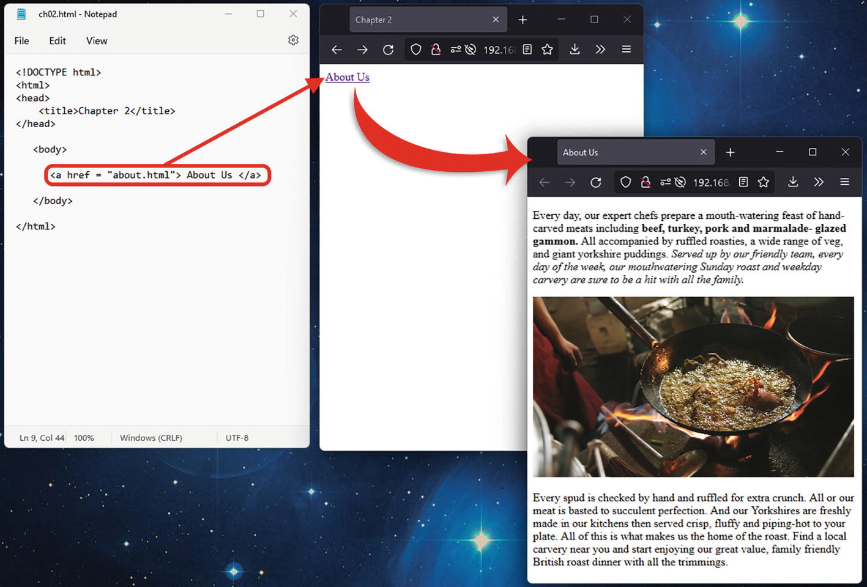
Task: Toggle reader view in About Us window
Action: [x=743, y=182]
